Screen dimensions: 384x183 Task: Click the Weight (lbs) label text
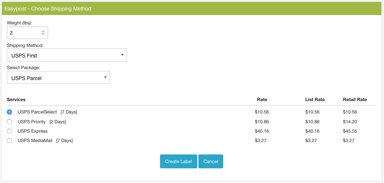(x=19, y=23)
